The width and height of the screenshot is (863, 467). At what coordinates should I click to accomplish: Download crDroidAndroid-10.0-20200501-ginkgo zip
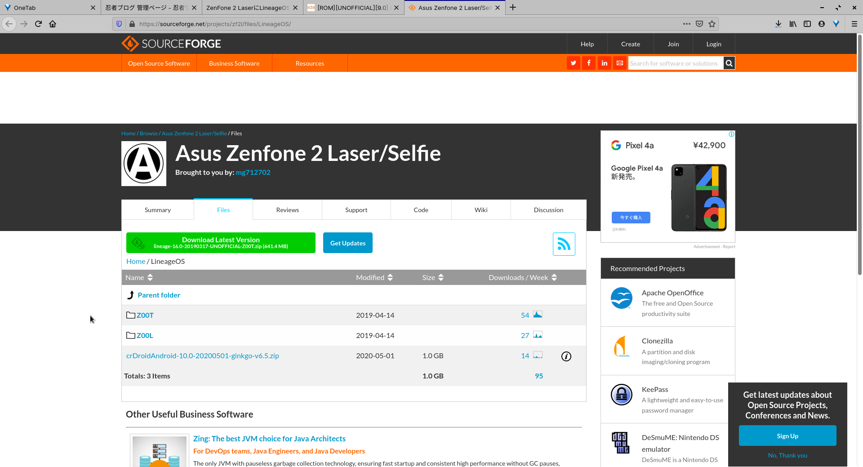click(203, 356)
